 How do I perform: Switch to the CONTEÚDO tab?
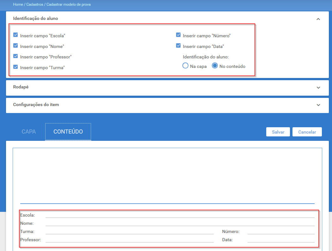point(68,132)
